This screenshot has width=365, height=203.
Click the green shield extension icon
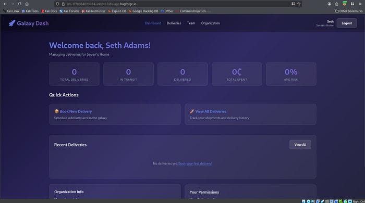(x=345, y=4)
